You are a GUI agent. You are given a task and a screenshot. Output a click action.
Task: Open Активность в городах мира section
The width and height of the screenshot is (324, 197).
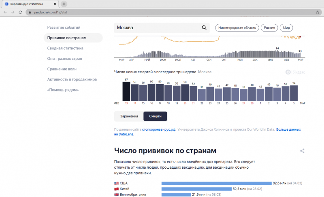click(x=72, y=79)
